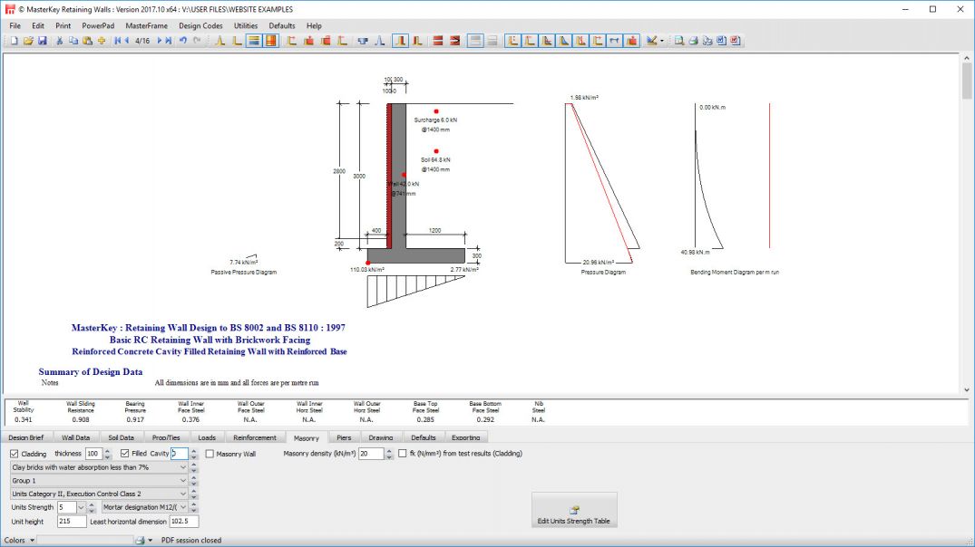Image resolution: width=975 pixels, height=547 pixels.
Task: Click the red horizontal bars icon
Action: (438, 41)
